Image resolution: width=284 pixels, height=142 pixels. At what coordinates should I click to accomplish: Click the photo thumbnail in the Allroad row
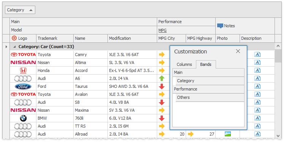pos(228,134)
